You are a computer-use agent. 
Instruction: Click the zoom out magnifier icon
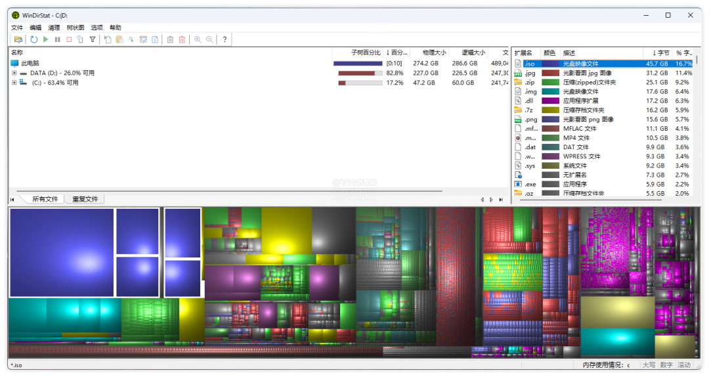(x=209, y=39)
